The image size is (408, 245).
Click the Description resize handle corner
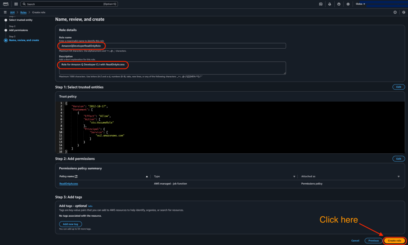click(x=284, y=73)
